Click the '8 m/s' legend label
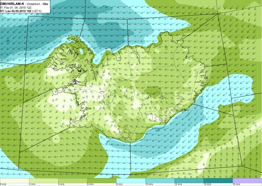Screen dimensions: 262x186 tap(119, 184)
